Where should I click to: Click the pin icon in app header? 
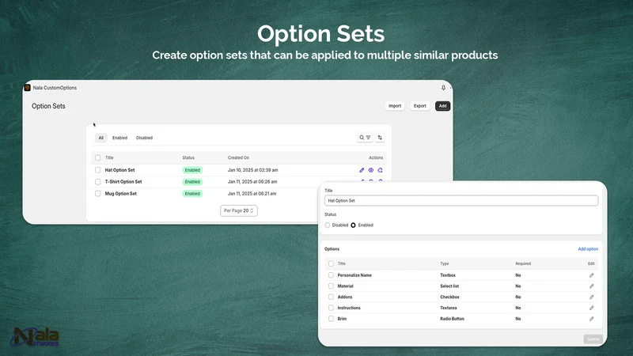pos(443,88)
